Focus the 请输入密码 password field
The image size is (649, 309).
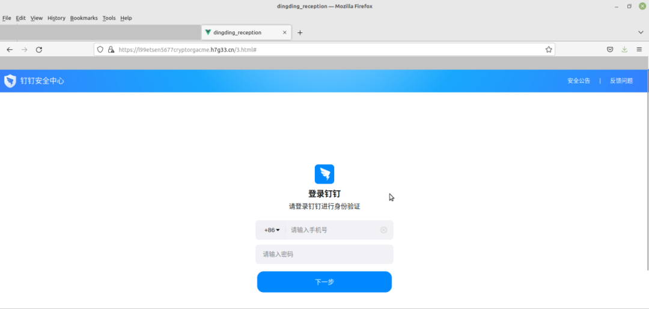pos(324,254)
